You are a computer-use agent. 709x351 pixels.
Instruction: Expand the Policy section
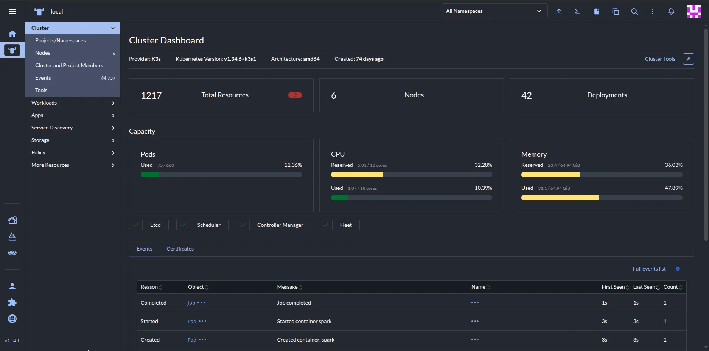(x=72, y=152)
